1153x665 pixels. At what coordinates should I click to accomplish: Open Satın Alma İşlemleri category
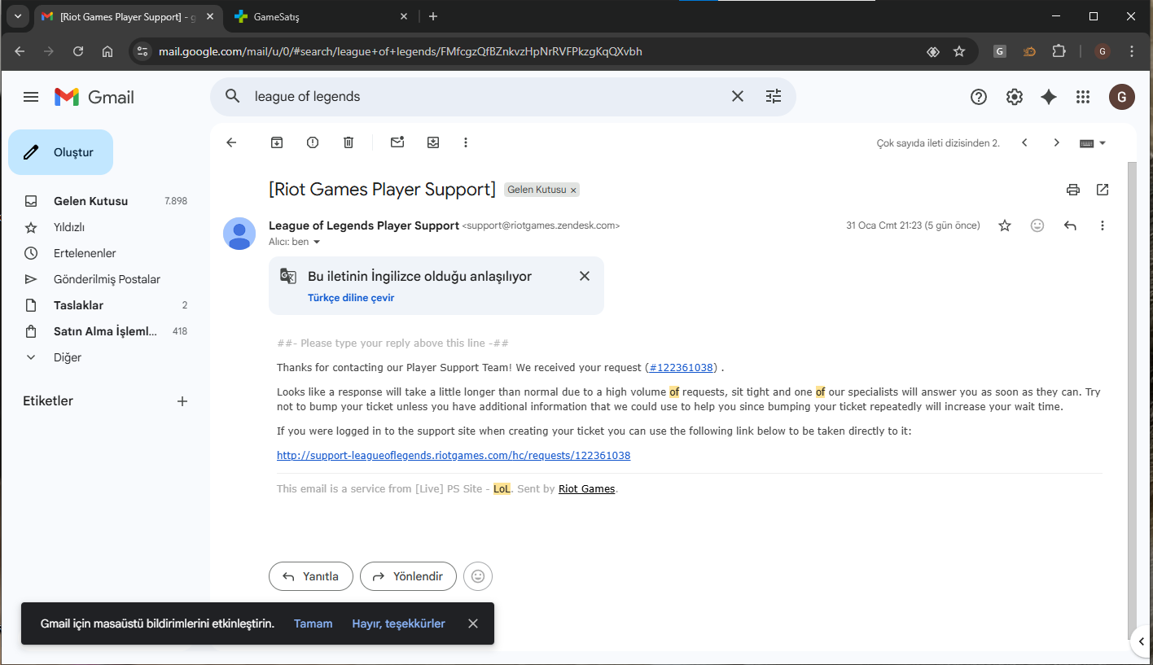click(x=105, y=331)
